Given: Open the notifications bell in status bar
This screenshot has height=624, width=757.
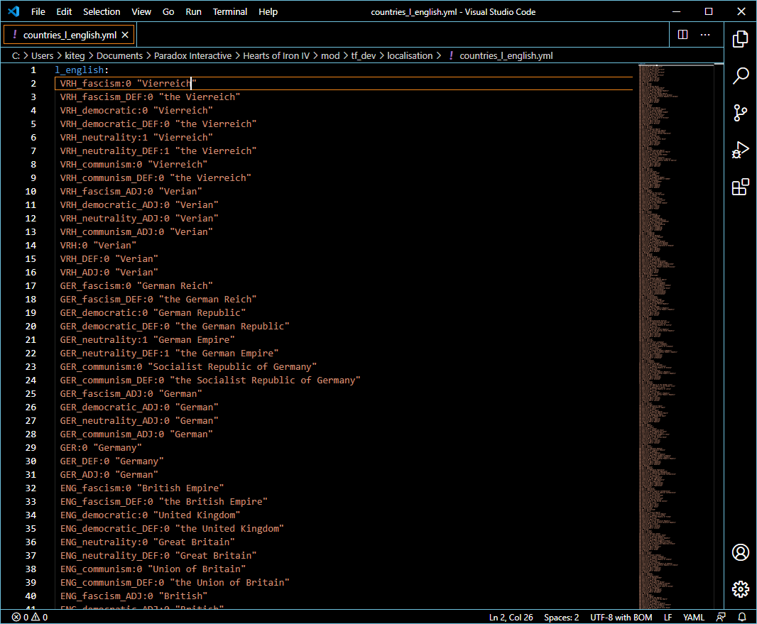Looking at the screenshot, I should click(742, 617).
